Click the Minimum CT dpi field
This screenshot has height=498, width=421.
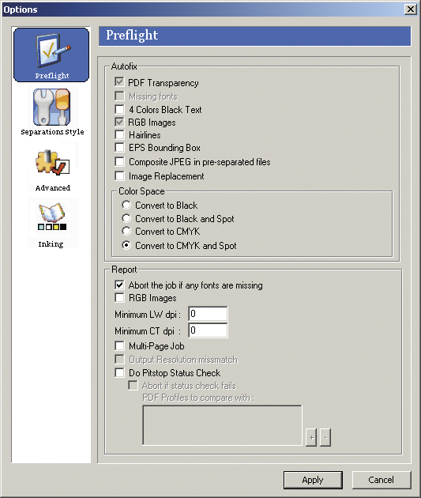coord(208,330)
